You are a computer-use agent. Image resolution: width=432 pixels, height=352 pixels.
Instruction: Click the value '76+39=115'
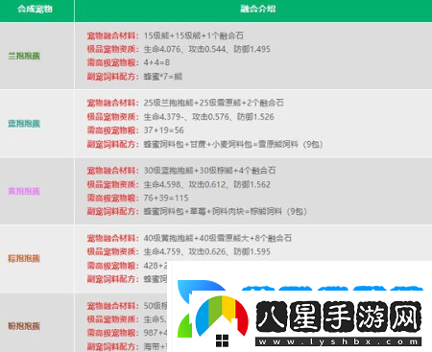(166, 198)
